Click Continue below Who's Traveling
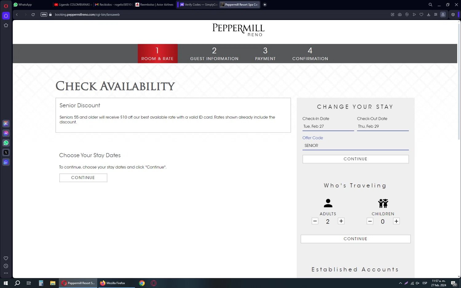 click(356, 239)
